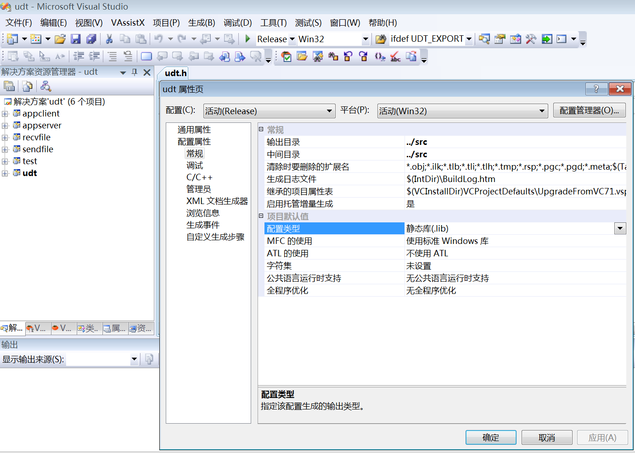Switch to the 资... resource view tab

[141, 328]
